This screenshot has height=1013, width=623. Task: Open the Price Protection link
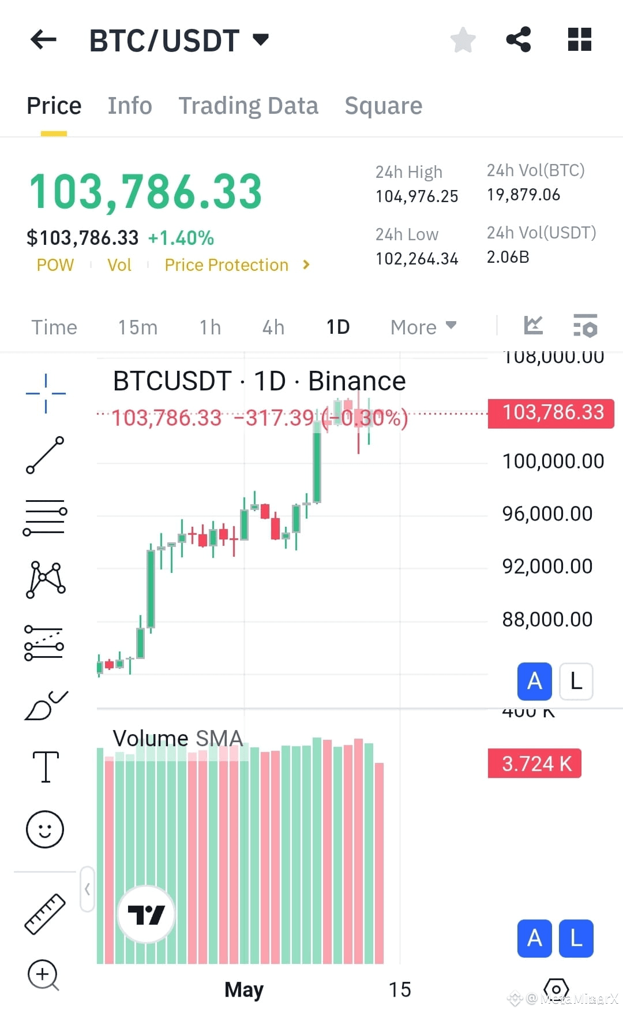tap(226, 265)
